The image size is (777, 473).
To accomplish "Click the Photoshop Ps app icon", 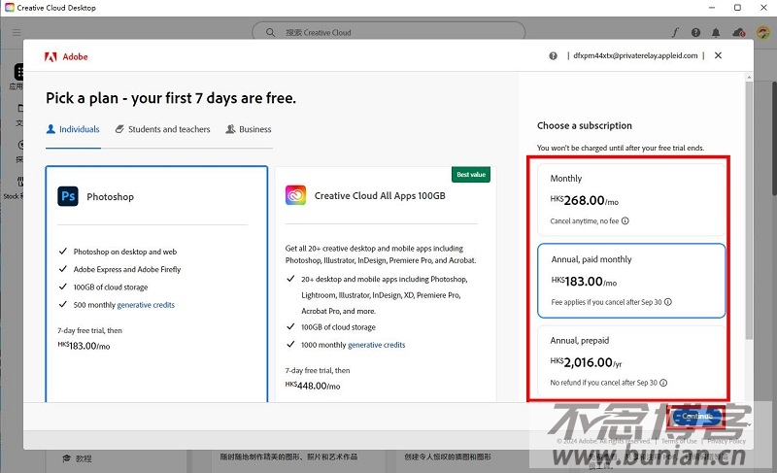I will click(68, 196).
